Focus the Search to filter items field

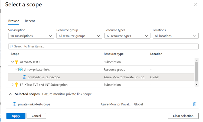point(103,46)
